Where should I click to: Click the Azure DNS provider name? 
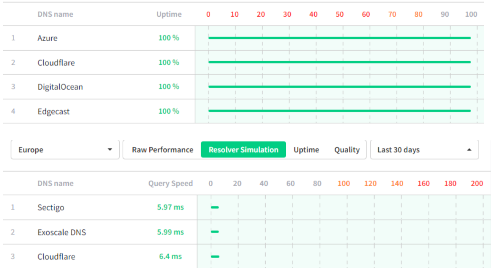(47, 38)
